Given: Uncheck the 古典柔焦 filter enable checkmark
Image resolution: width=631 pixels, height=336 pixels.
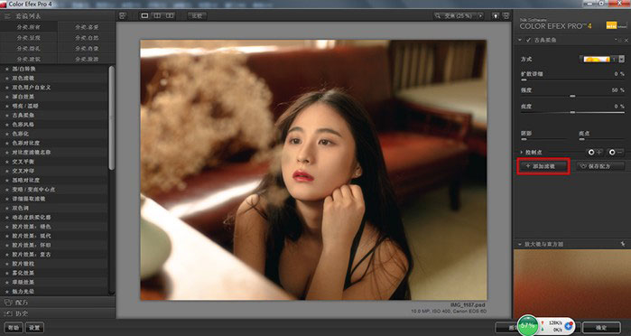Looking at the screenshot, I should pos(528,41).
